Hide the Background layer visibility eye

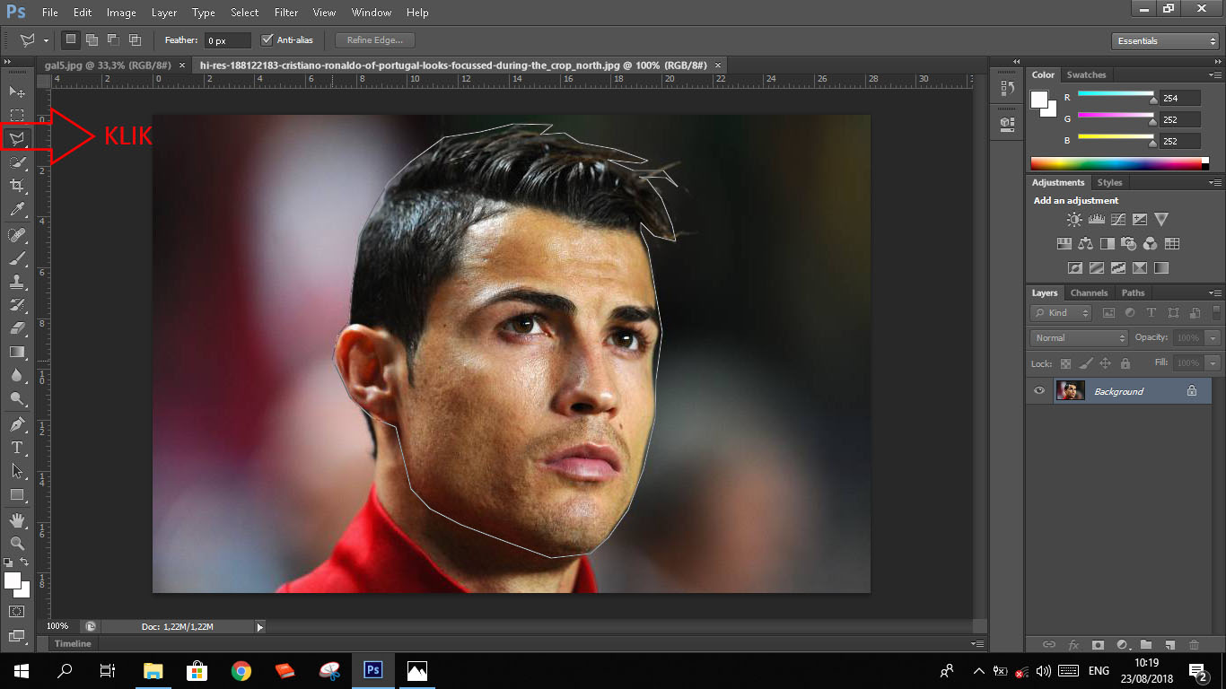[1039, 391]
